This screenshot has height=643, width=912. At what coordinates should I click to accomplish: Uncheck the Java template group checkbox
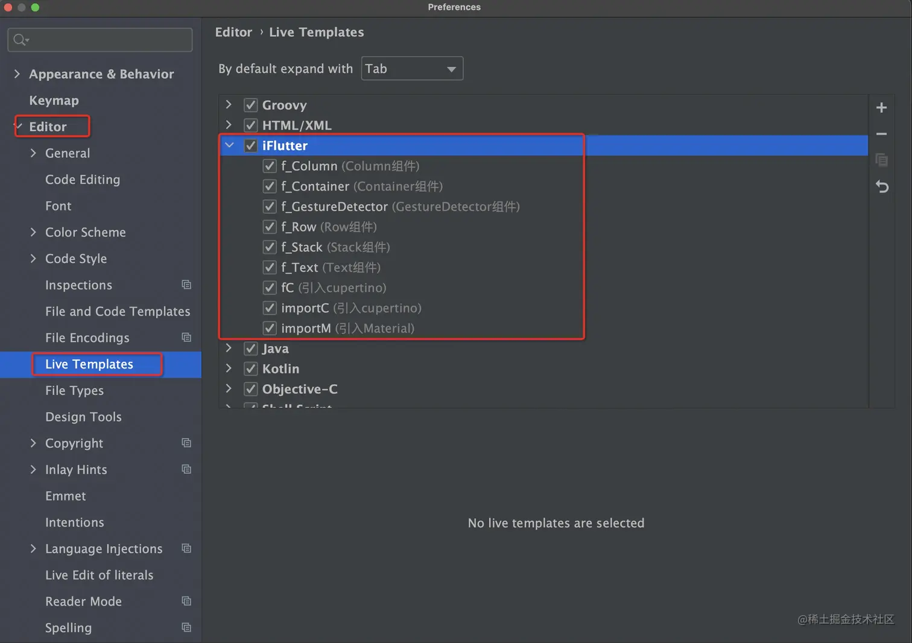(251, 349)
